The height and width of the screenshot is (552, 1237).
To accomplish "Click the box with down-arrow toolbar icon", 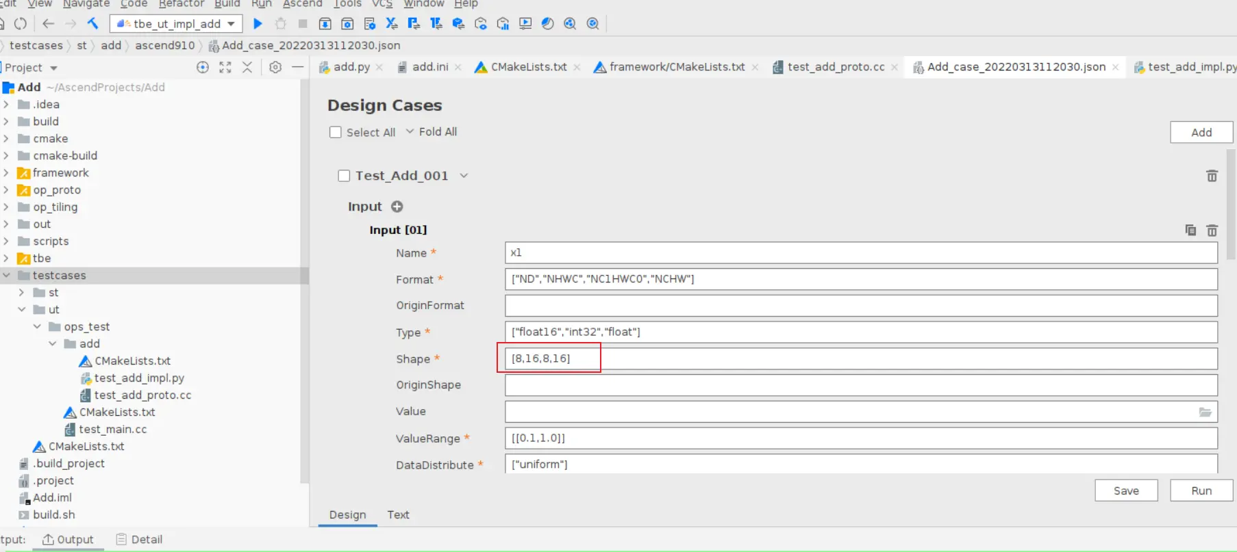I will pyautogui.click(x=325, y=24).
